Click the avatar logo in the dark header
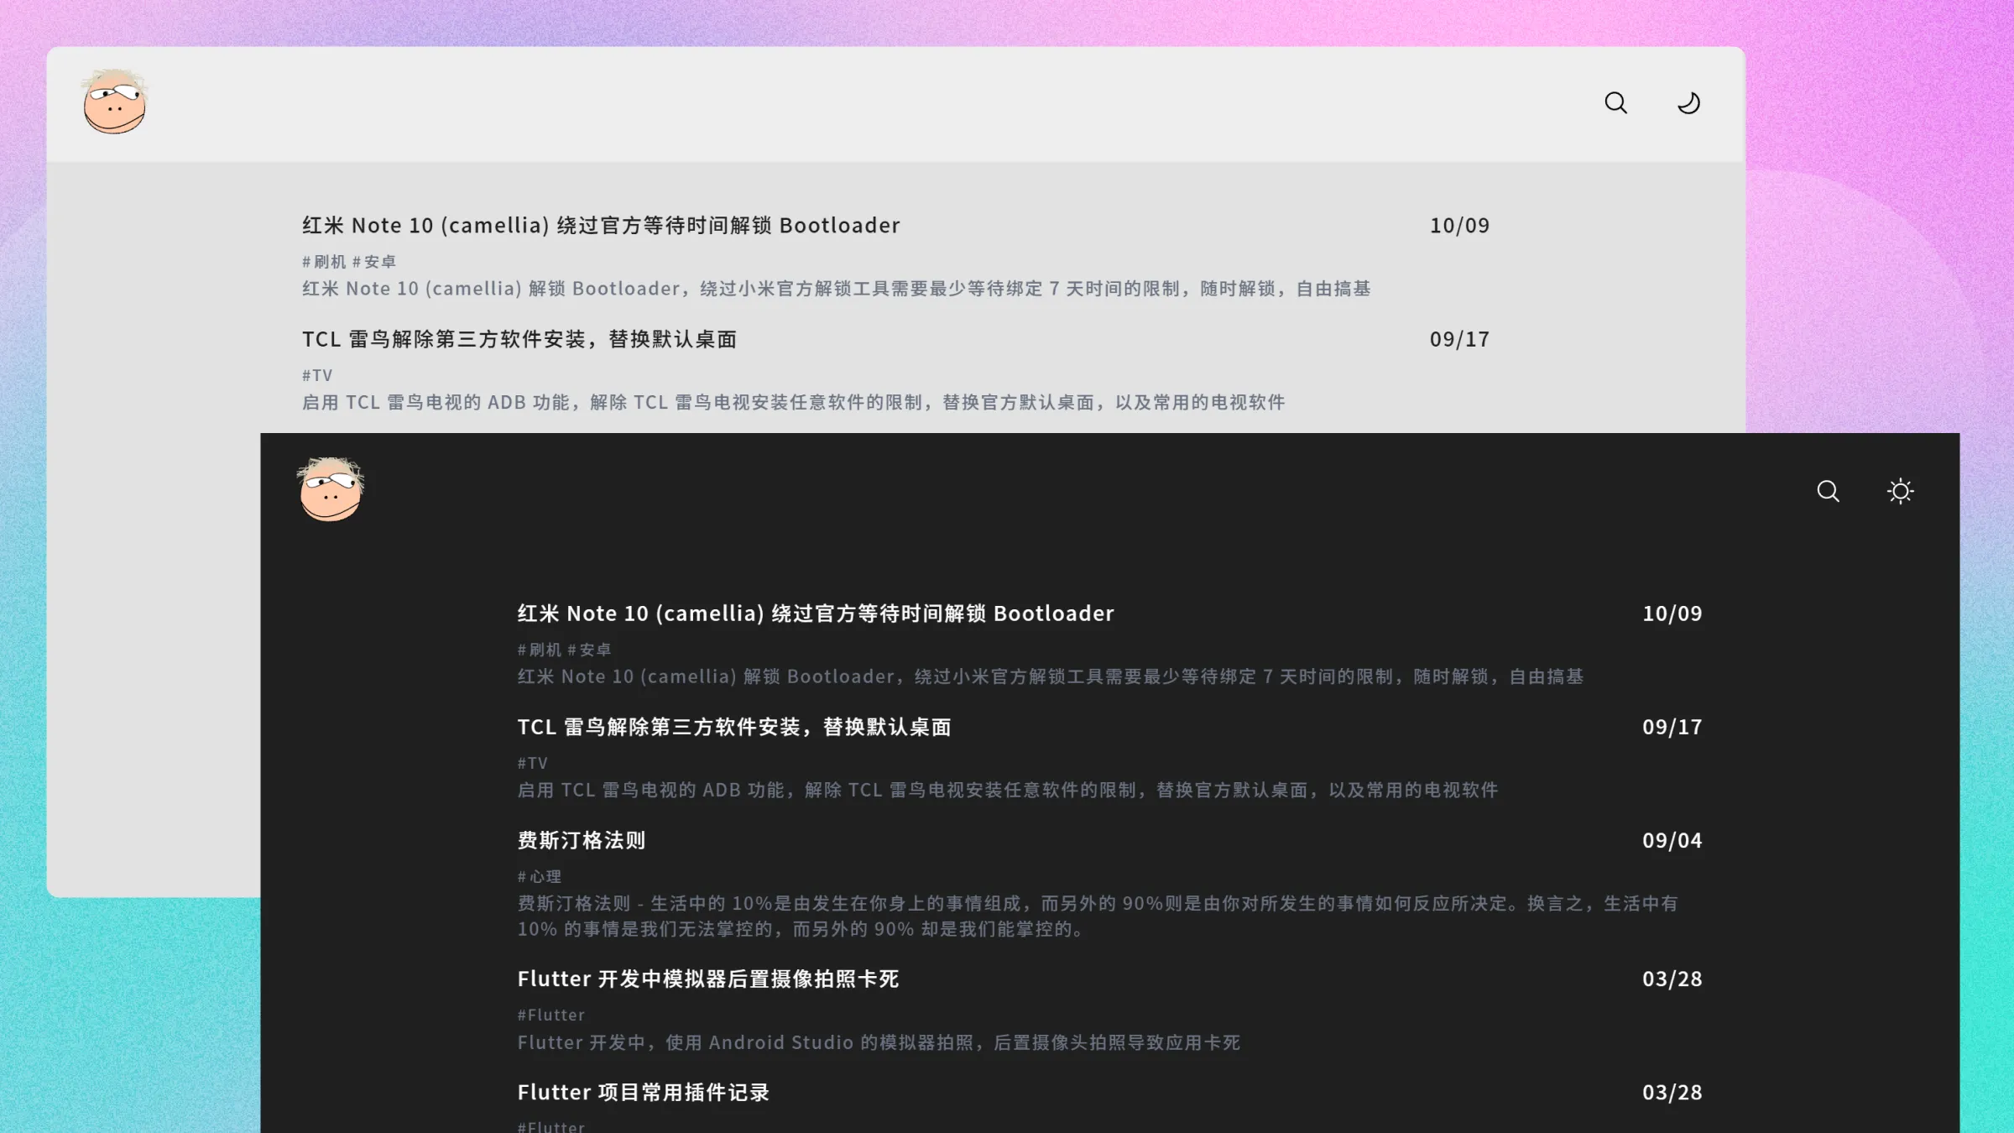The width and height of the screenshot is (2014, 1133). [330, 490]
